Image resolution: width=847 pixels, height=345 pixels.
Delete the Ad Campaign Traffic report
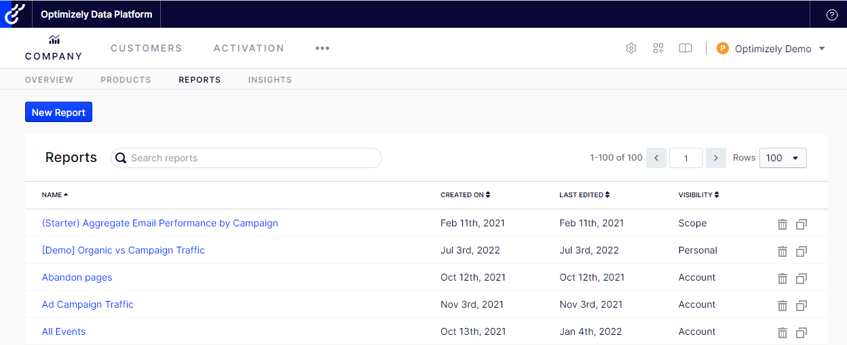783,305
